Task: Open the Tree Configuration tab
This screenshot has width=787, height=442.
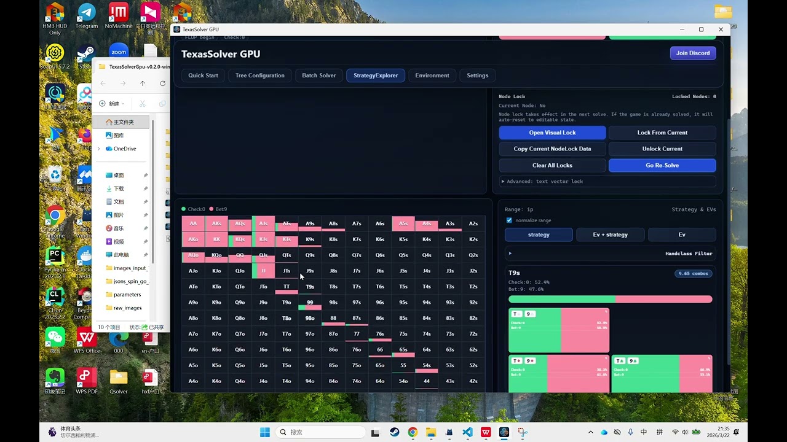Action: [260, 76]
